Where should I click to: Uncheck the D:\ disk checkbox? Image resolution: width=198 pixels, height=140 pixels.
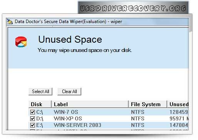[32, 118]
